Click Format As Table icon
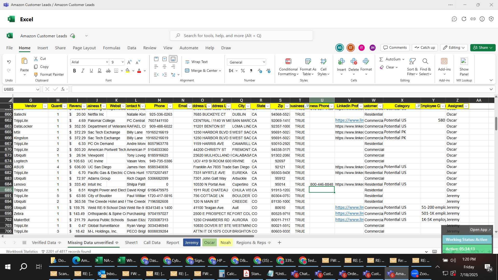Image resolution: width=498 pixels, height=280 pixels. click(308, 61)
